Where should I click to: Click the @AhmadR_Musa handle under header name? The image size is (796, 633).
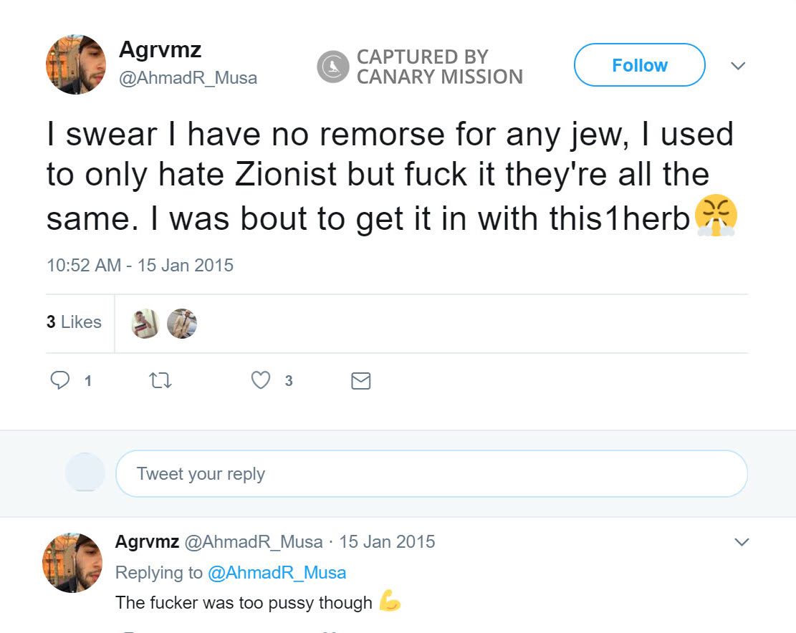(188, 77)
